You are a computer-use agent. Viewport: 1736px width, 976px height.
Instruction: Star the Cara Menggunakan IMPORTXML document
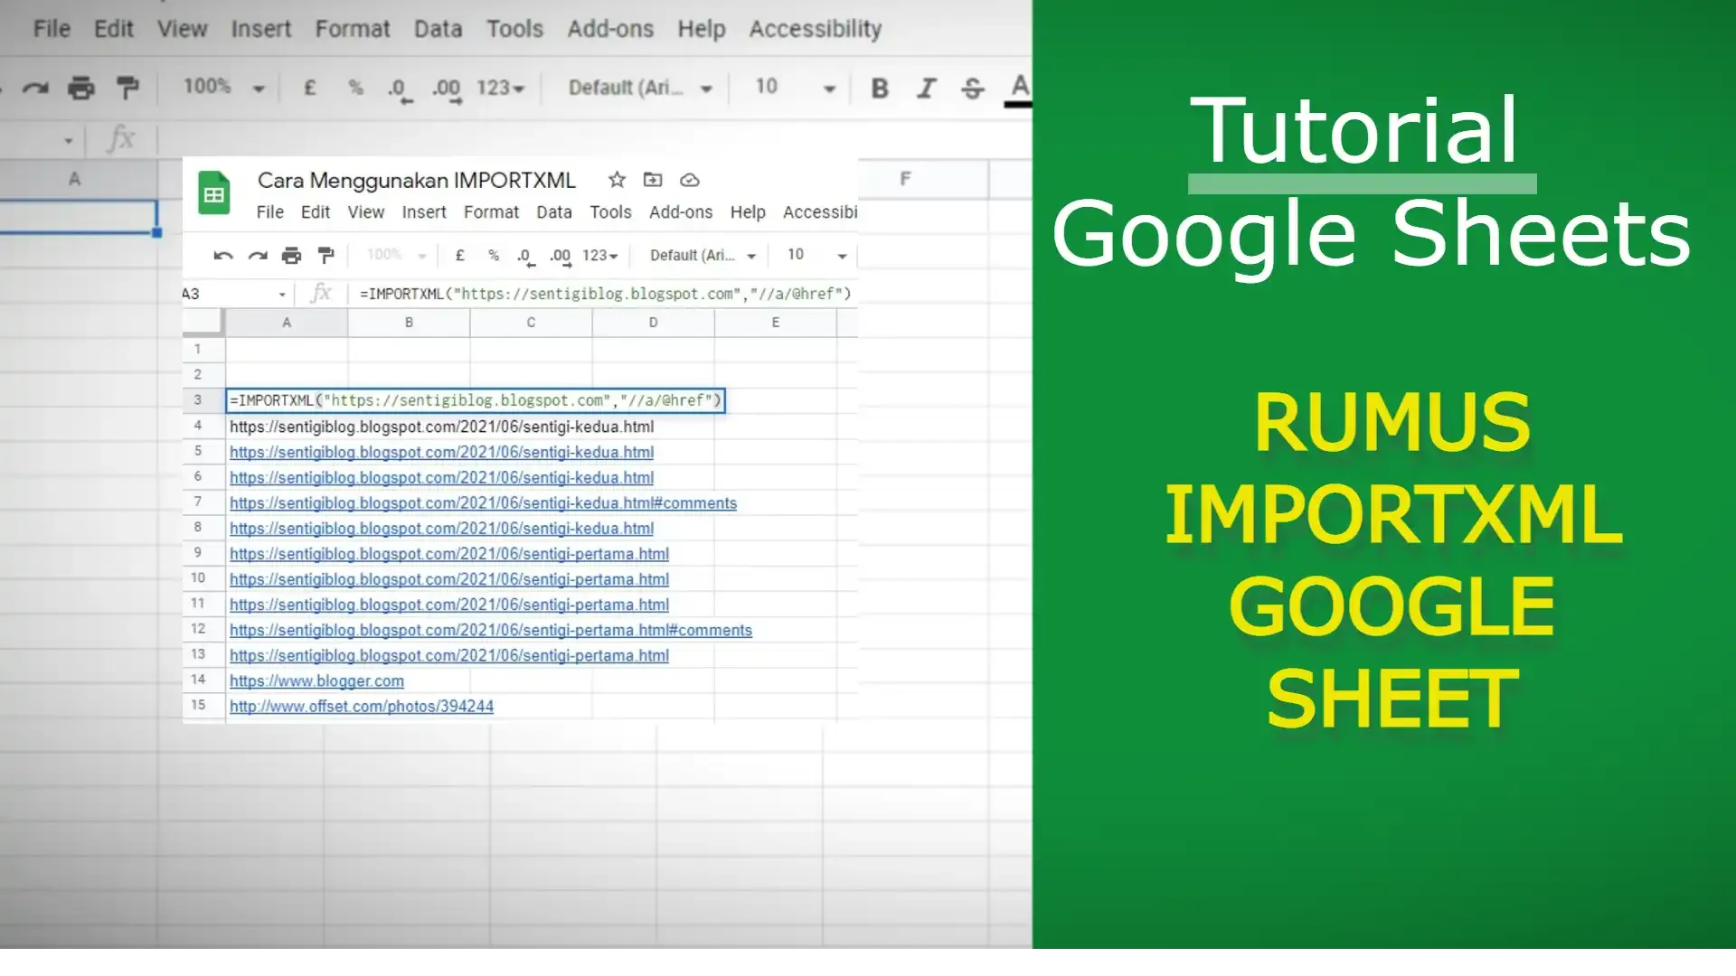[617, 180]
